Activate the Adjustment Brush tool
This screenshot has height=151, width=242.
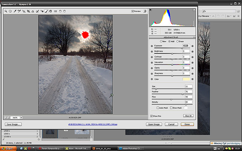coord(46,11)
